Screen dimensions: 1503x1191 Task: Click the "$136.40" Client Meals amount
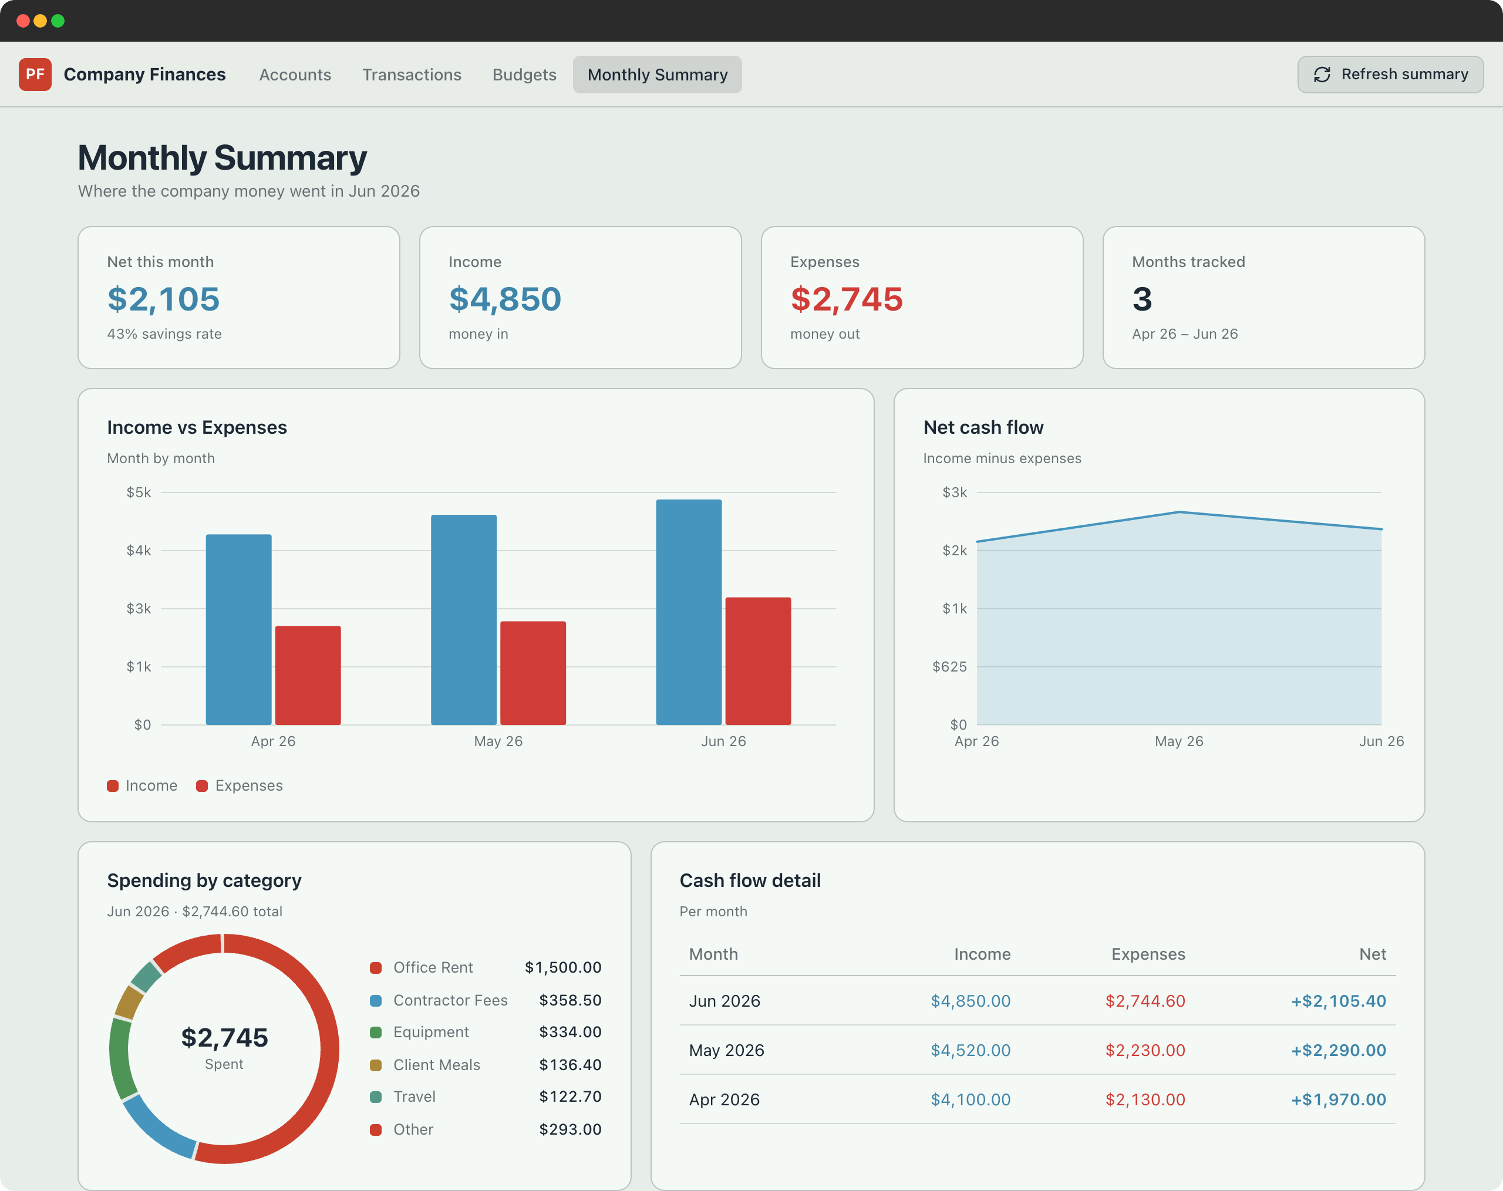(x=570, y=1065)
